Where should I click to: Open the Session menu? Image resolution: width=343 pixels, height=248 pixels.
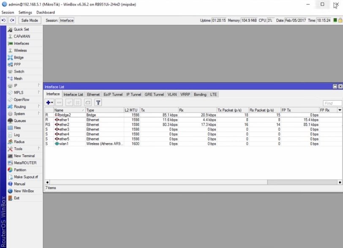pos(8,13)
